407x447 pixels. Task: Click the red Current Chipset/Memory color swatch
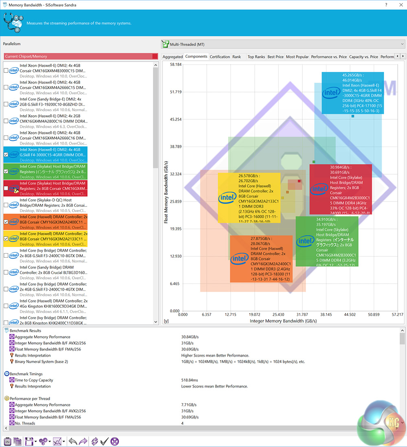(x=155, y=56)
